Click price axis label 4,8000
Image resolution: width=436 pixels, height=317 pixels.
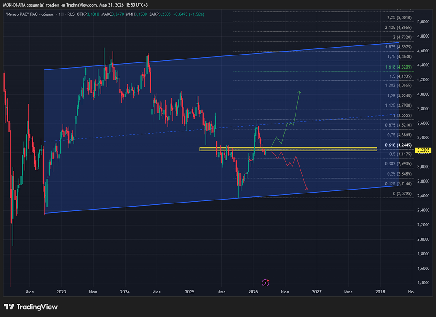click(x=423, y=36)
